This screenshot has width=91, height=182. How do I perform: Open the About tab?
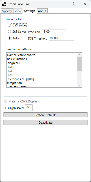(42, 11)
